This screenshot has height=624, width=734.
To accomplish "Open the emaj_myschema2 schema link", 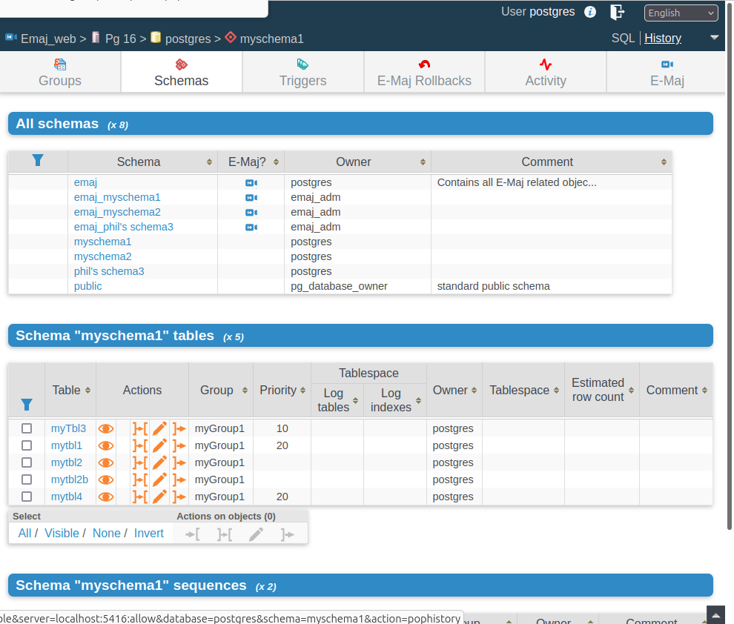I will click(117, 212).
